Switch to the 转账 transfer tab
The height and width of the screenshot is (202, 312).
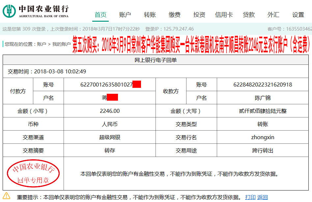(149, 15)
